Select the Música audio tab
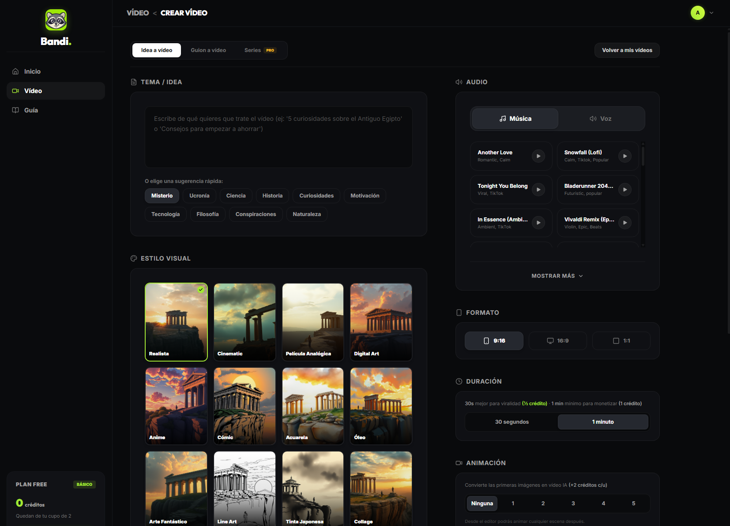The image size is (730, 526). 515,119
